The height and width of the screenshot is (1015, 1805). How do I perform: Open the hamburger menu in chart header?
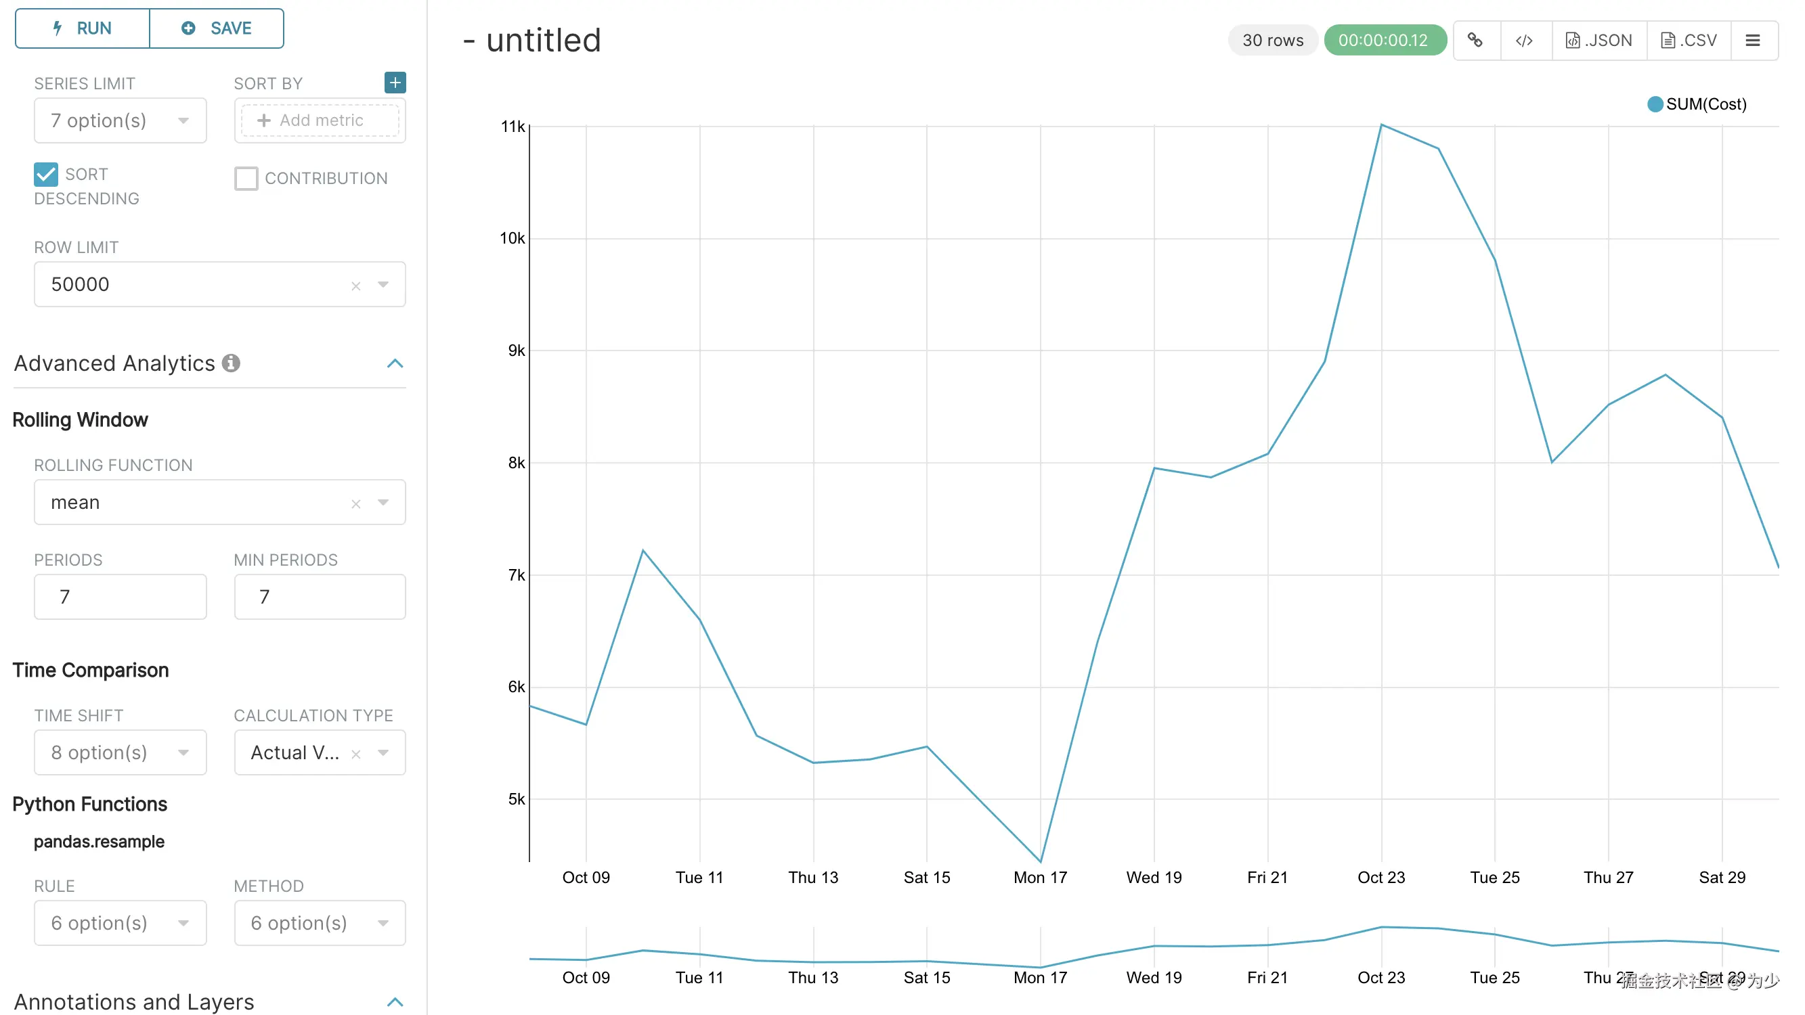[x=1752, y=41]
